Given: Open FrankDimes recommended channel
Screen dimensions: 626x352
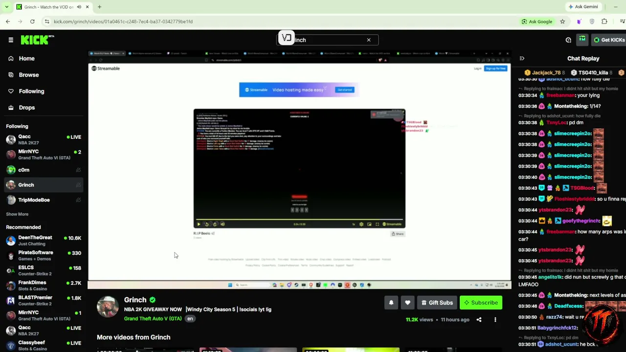Looking at the screenshot, I should (44, 286).
